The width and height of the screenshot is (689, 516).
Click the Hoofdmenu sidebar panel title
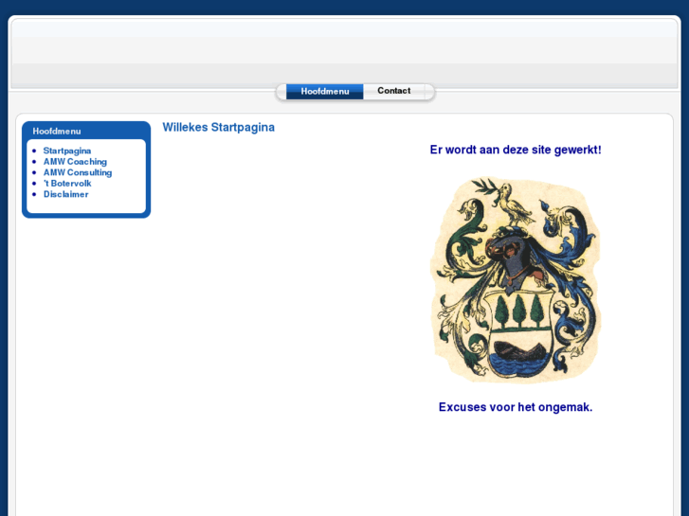[x=57, y=132]
